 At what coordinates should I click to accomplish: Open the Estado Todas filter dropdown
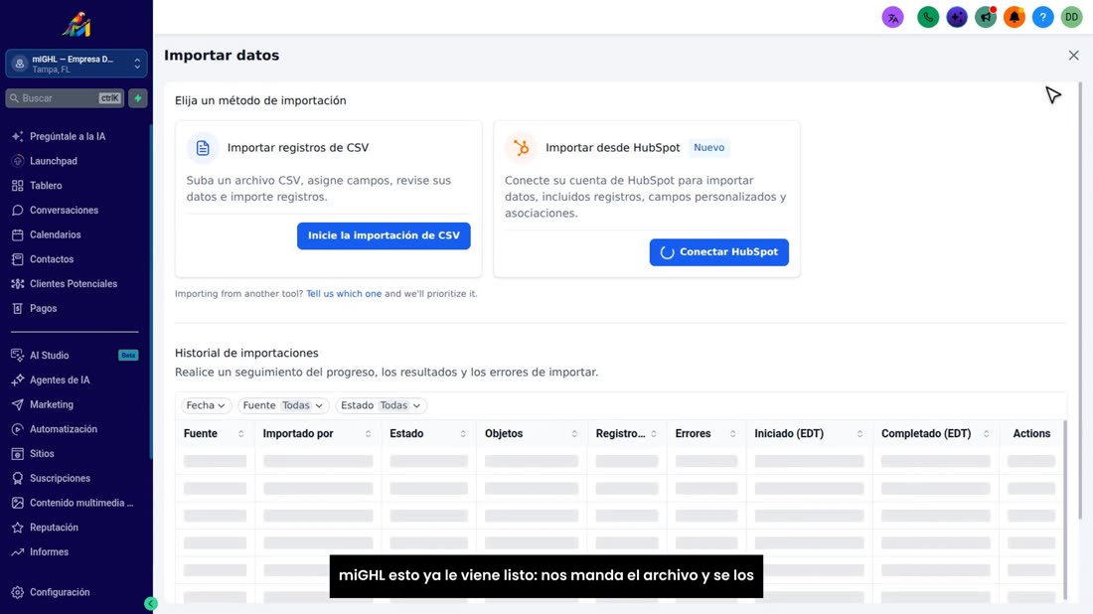[381, 405]
